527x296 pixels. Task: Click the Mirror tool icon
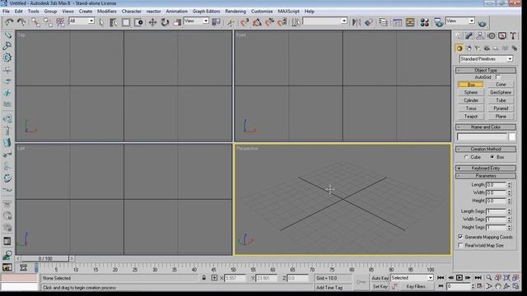[x=357, y=22]
